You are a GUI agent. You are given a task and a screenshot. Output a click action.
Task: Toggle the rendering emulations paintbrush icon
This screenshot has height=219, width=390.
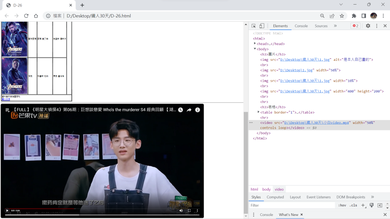click(x=372, y=205)
